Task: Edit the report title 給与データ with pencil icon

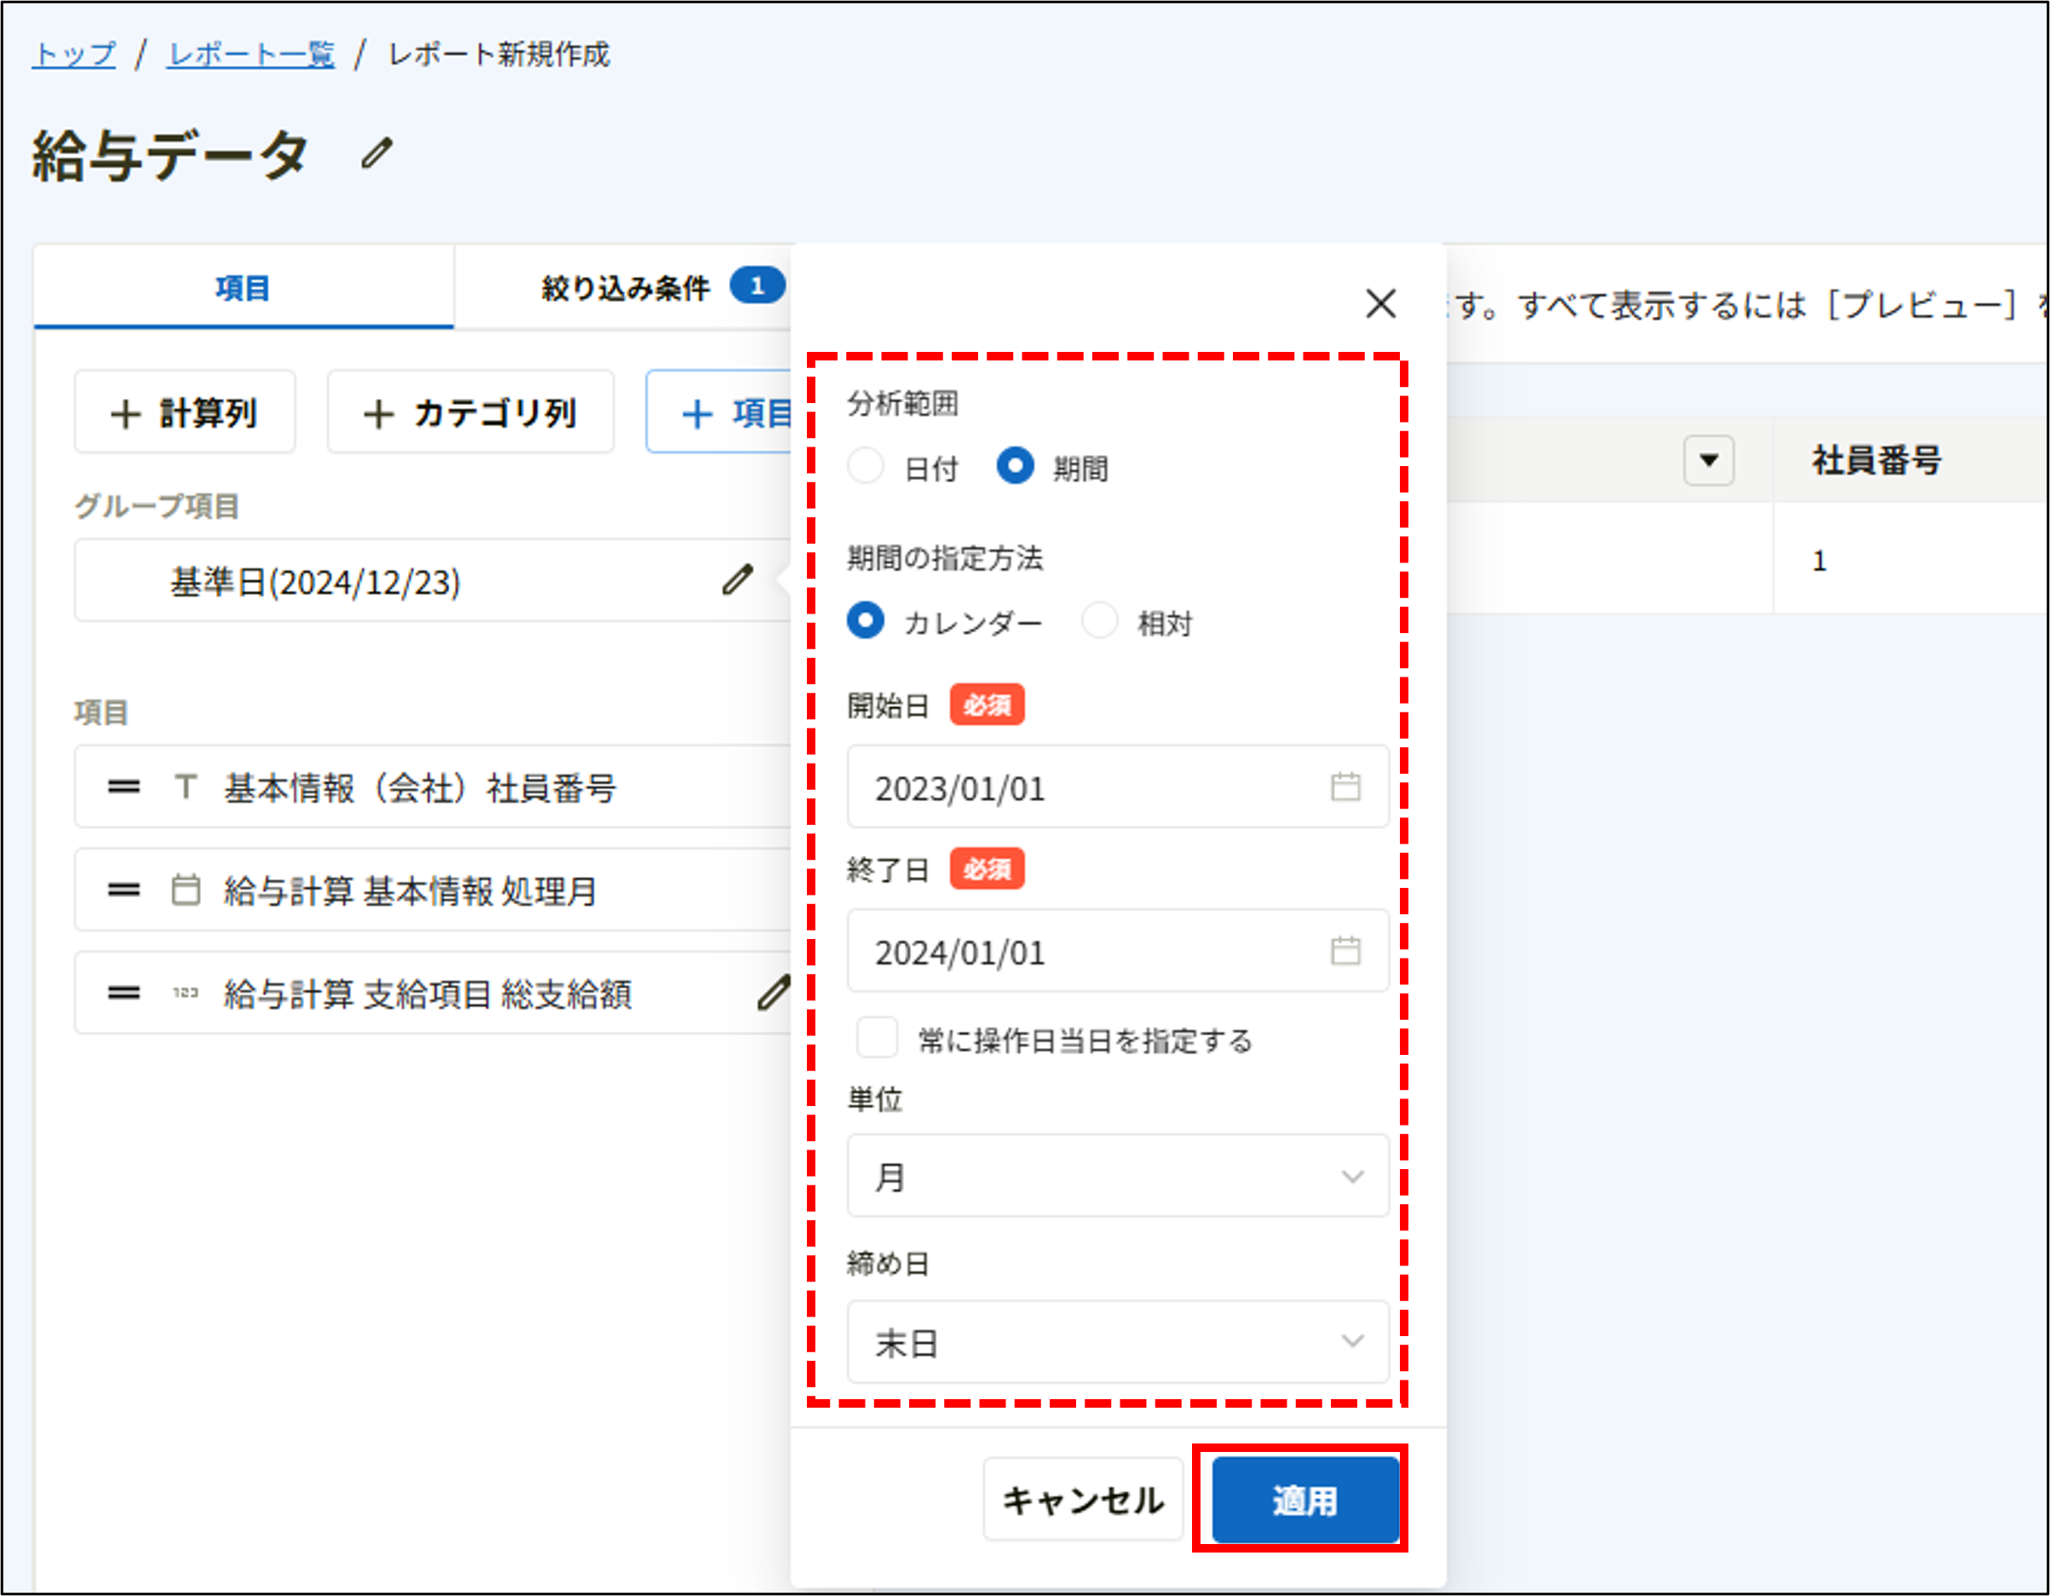Action: tap(373, 153)
